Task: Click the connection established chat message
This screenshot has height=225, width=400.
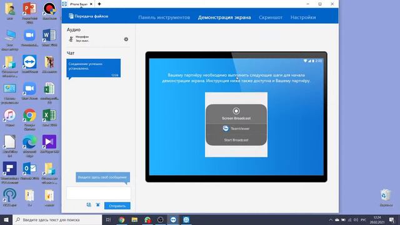Action: click(x=93, y=68)
